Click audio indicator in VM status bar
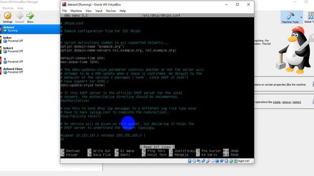This screenshot has height=176, width=314. coord(199,161)
